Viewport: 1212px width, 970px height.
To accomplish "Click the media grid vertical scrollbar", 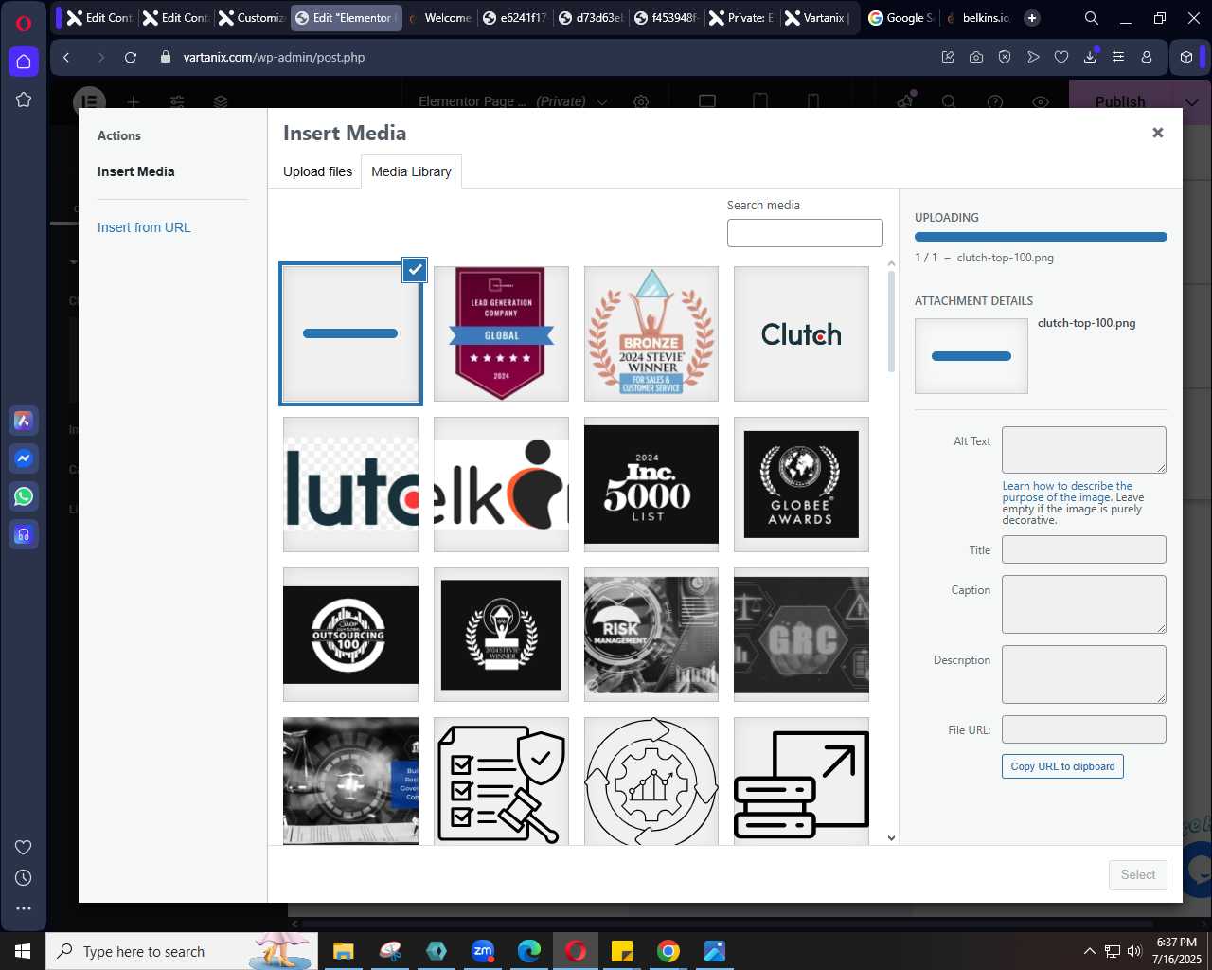I will coord(891,322).
